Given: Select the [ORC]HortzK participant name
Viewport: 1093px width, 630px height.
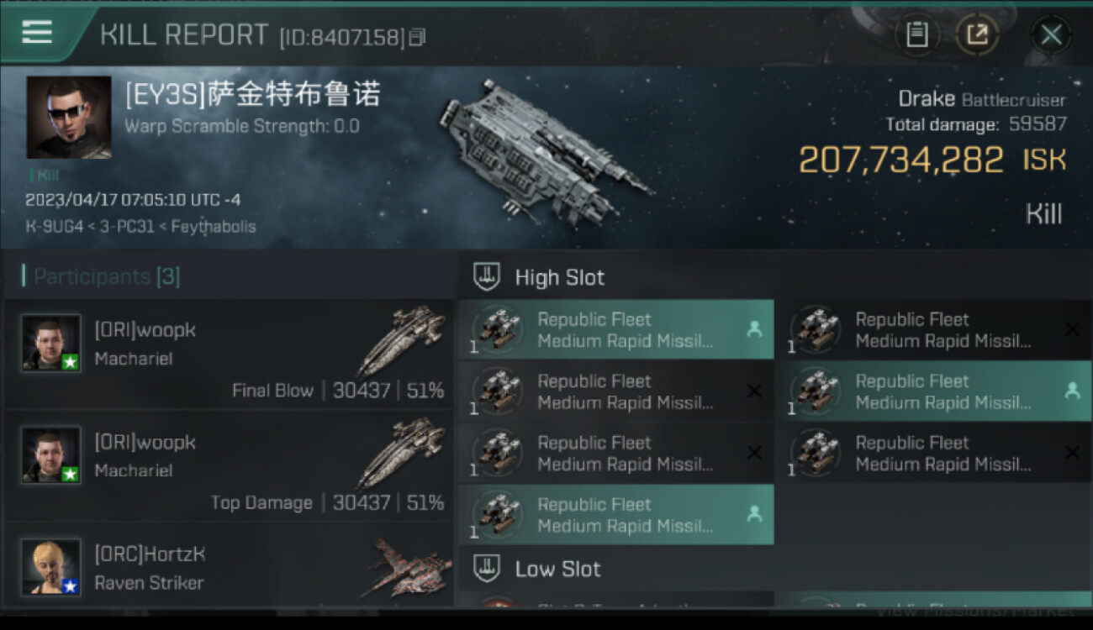Looking at the screenshot, I should pos(150,554).
